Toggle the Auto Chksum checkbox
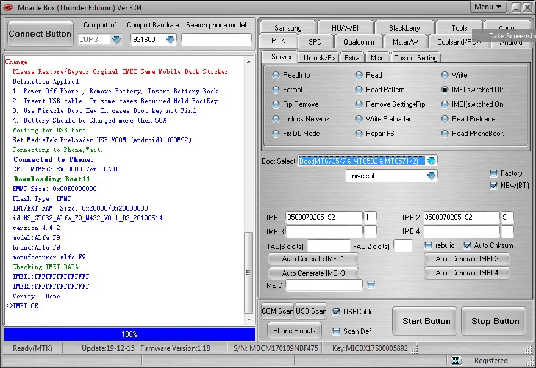Image resolution: width=536 pixels, height=368 pixels. [x=467, y=245]
